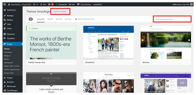Open the Academica theme preview
This screenshot has width=196, height=95.
coord(109,42)
